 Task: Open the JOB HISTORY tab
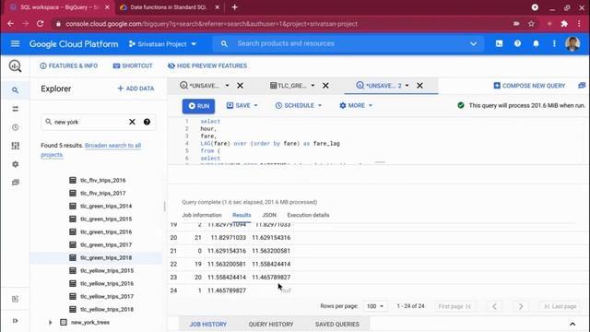click(208, 324)
